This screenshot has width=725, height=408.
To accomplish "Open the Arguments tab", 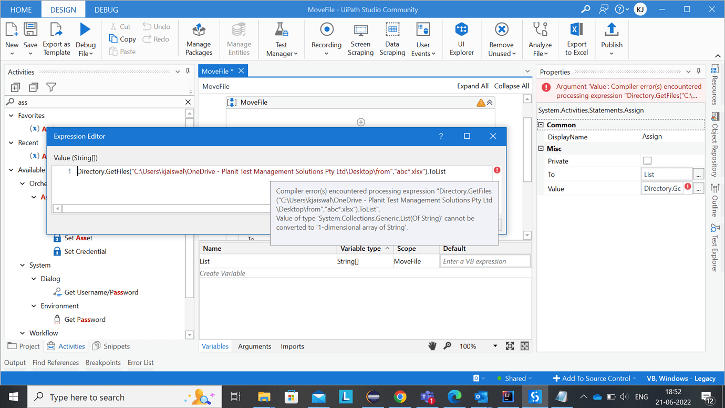I will click(x=254, y=346).
